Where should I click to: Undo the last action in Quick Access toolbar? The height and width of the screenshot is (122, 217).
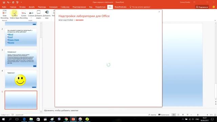coord(8,2)
